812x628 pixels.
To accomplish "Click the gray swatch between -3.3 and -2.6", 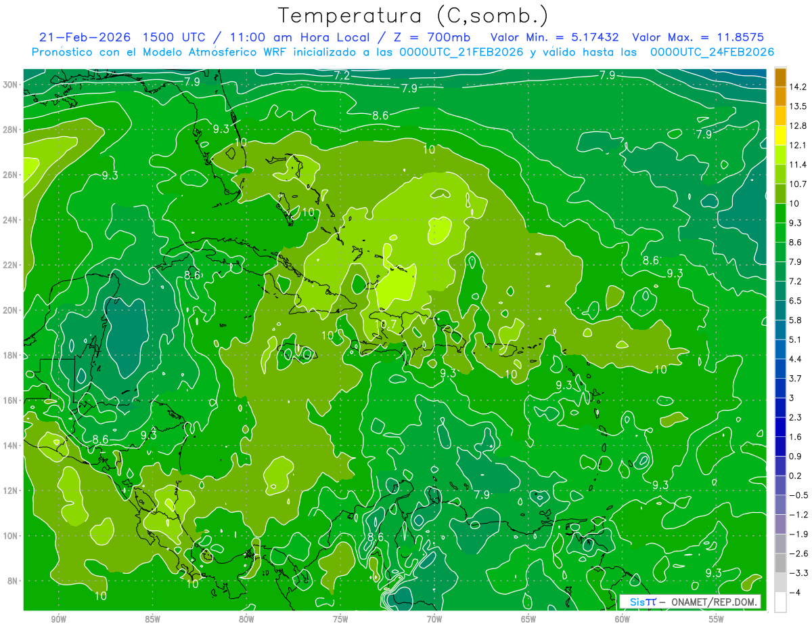I will [x=780, y=563].
